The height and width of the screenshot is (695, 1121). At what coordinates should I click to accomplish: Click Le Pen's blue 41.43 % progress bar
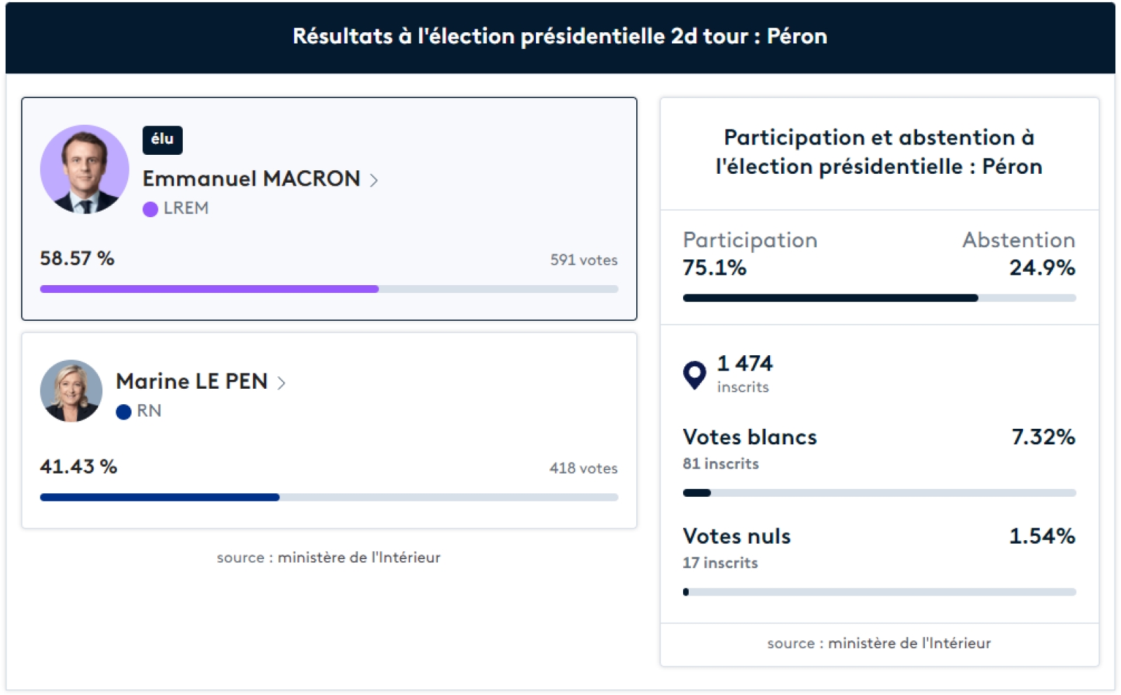pyautogui.click(x=160, y=497)
